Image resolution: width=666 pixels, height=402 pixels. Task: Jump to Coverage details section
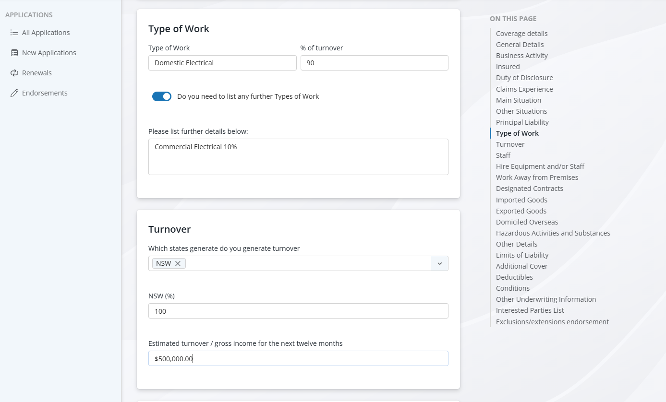click(x=521, y=34)
